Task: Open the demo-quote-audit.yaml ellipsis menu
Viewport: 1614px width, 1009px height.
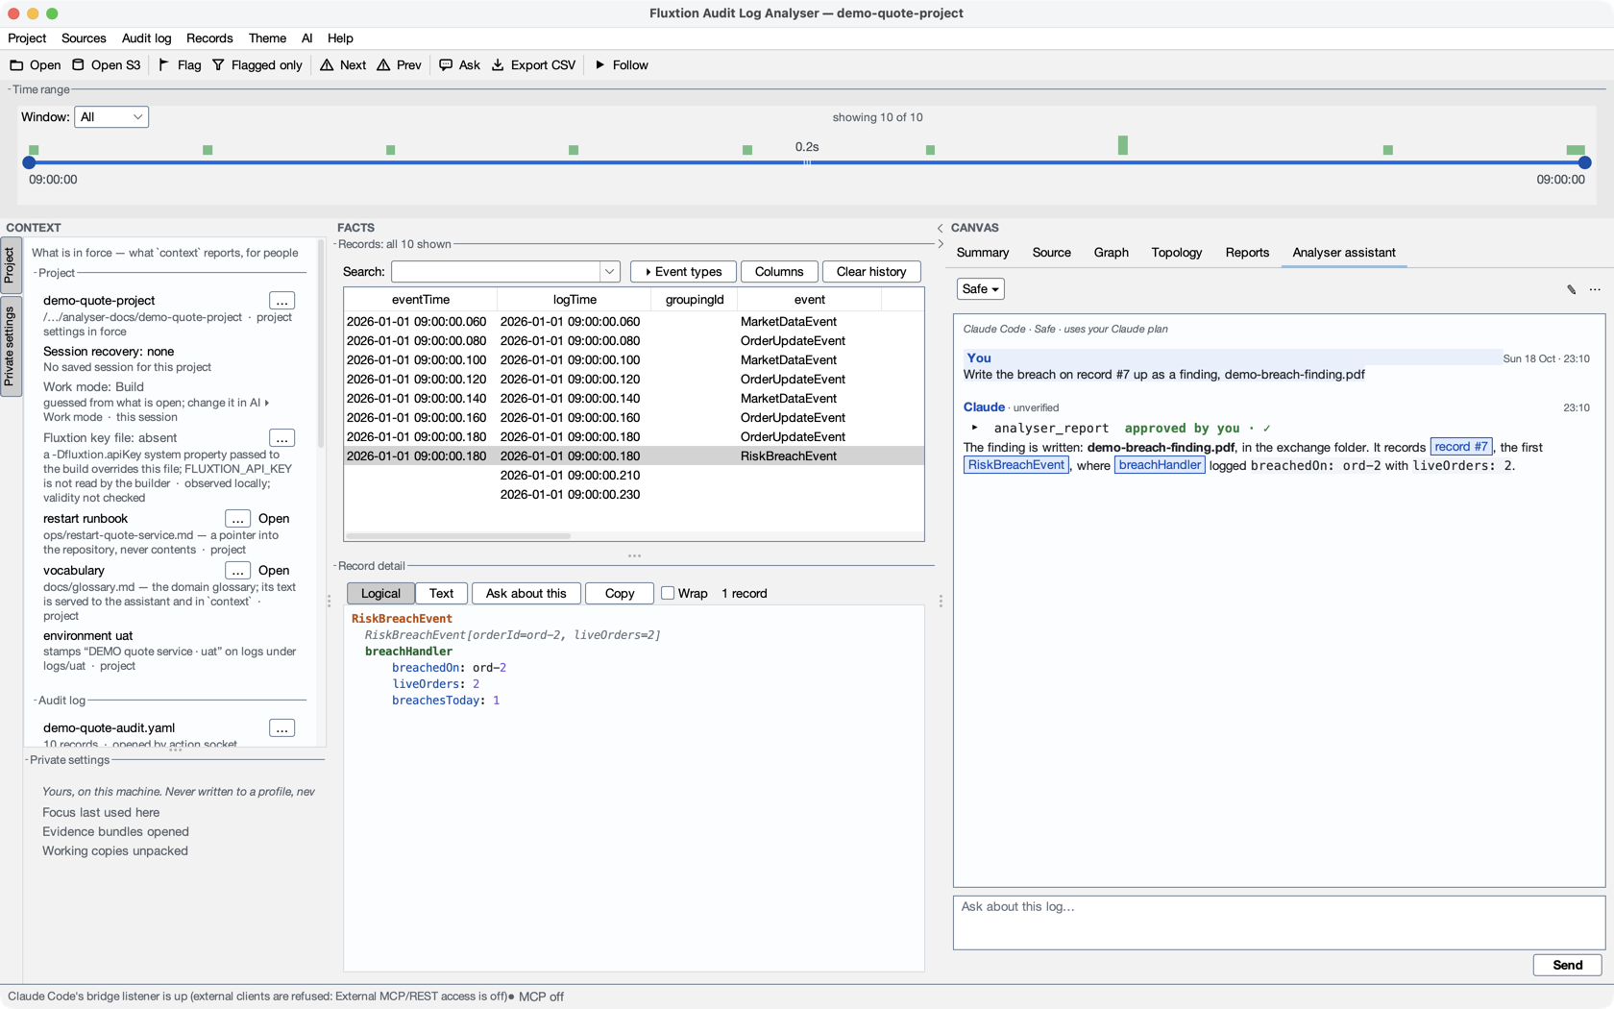Action: (281, 728)
